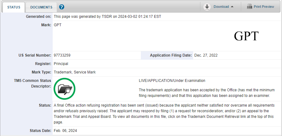
Task: Click the Register value Principal
Action: click(x=61, y=64)
